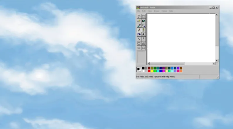Viewport: 233px width, 129px height.
Task: Select the Brush tool
Action: pyautogui.click(x=143, y=30)
